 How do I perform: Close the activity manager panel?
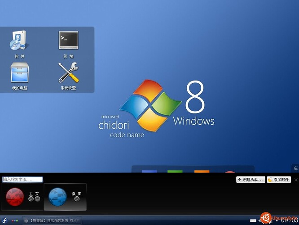coord(296,180)
